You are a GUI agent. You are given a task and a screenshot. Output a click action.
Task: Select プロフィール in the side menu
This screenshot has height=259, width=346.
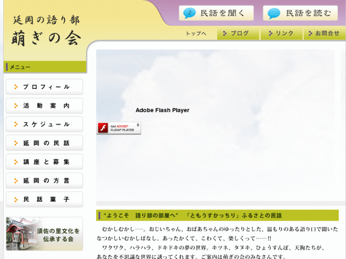coord(44,87)
